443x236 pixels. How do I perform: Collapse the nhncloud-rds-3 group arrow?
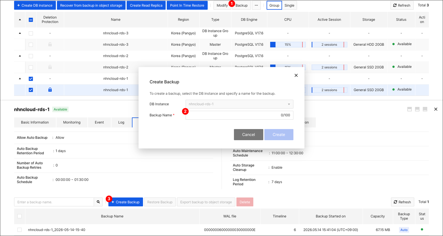pyautogui.click(x=20, y=33)
